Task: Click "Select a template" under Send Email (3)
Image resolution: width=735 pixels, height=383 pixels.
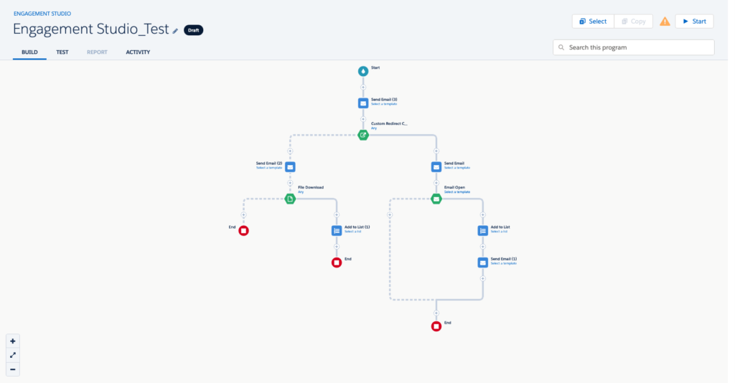Action: 385,105
